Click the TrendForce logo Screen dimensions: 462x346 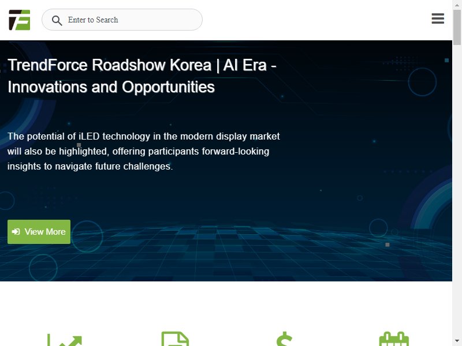20,20
